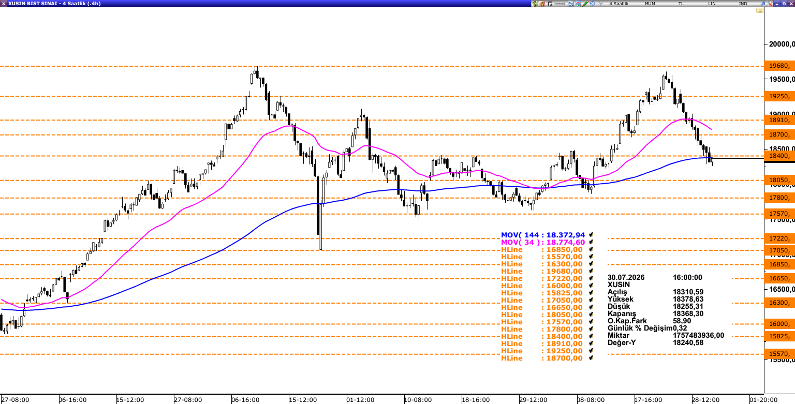Click the waveform indicator icon in toolbar
The width and height of the screenshot is (795, 404).
click(600, 4)
